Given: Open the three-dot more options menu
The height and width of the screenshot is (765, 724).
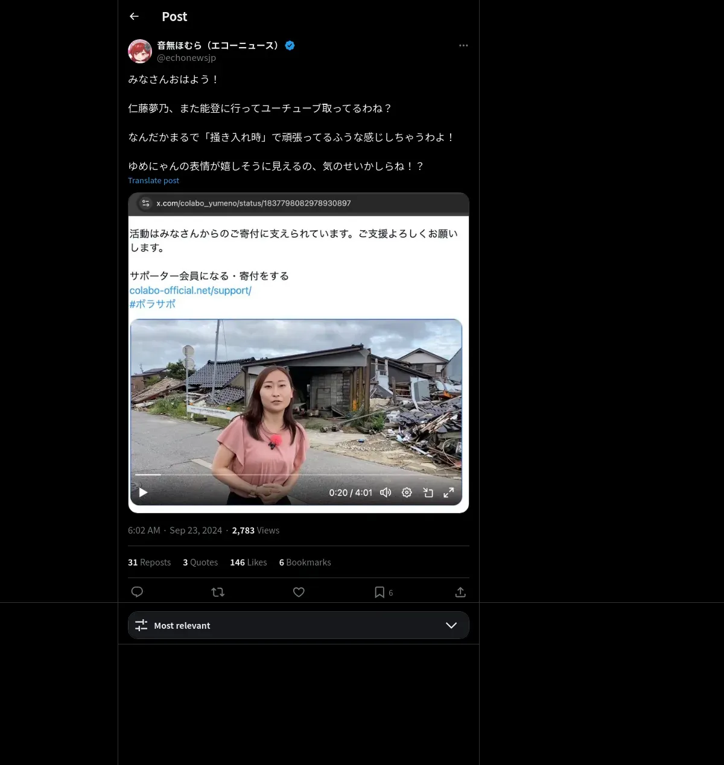Looking at the screenshot, I should click(x=463, y=45).
